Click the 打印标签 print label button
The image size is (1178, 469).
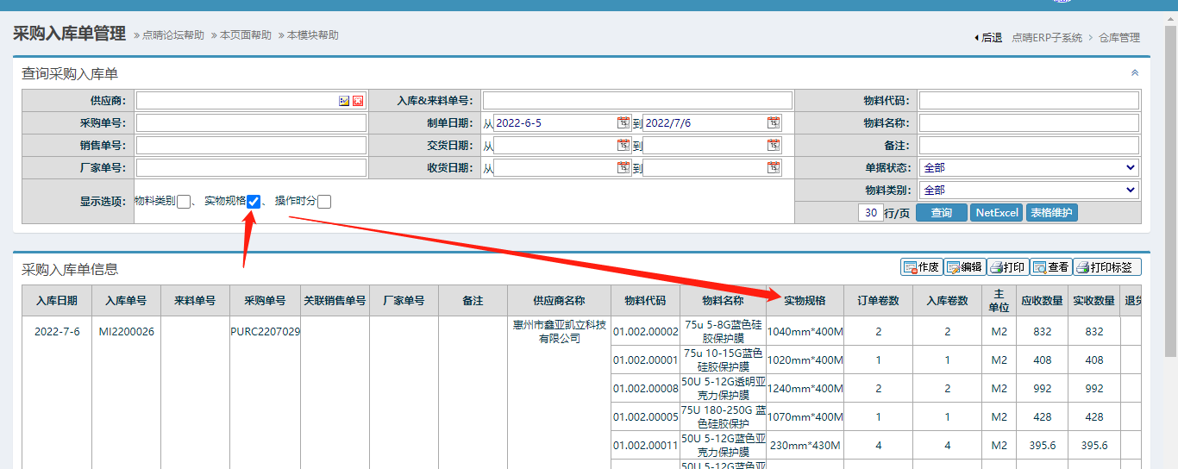click(1107, 267)
